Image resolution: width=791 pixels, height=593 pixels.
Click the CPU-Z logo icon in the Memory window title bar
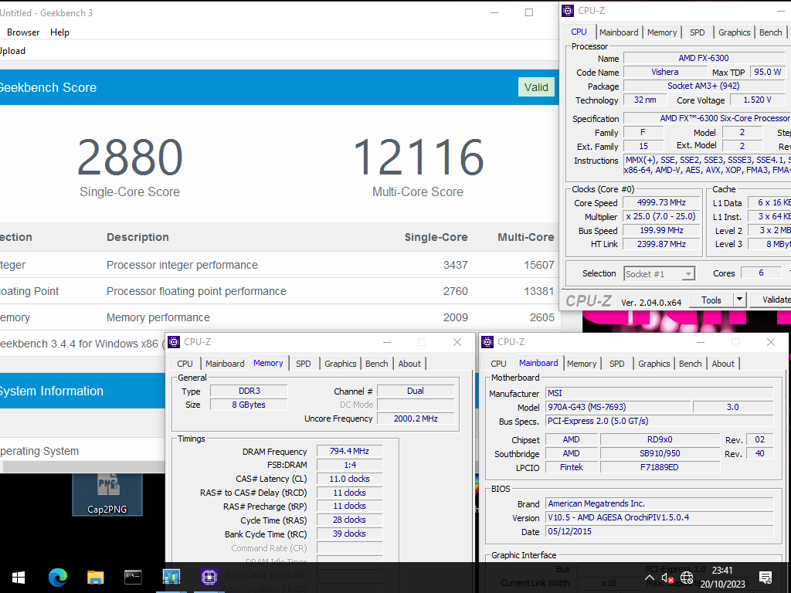click(174, 342)
